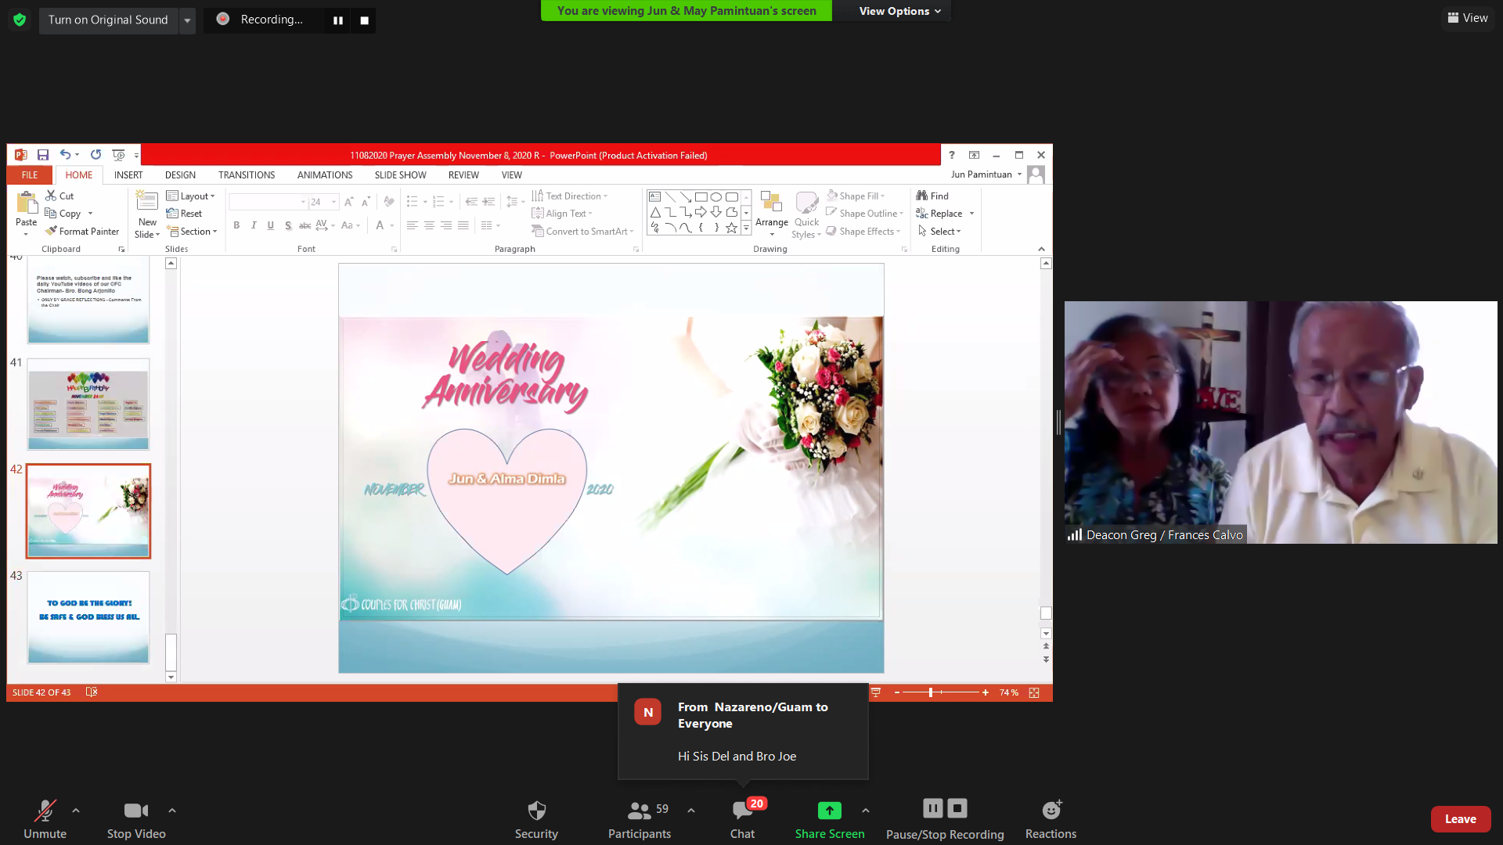Viewport: 1503px width, 845px height.
Task: Click the PowerPoint zoom slider handle
Action: pyautogui.click(x=931, y=692)
